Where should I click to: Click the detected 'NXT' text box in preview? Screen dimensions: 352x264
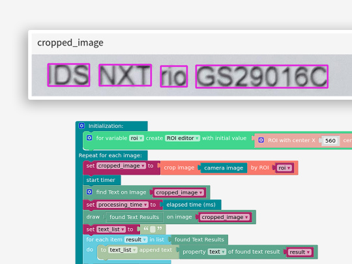tap(125, 75)
